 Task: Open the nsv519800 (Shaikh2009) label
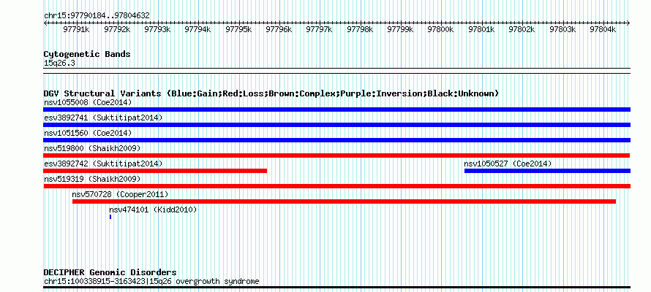92,148
